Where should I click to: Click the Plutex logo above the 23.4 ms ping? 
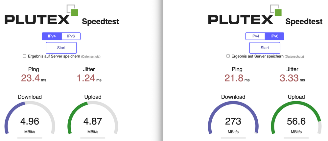click(x=42, y=16)
